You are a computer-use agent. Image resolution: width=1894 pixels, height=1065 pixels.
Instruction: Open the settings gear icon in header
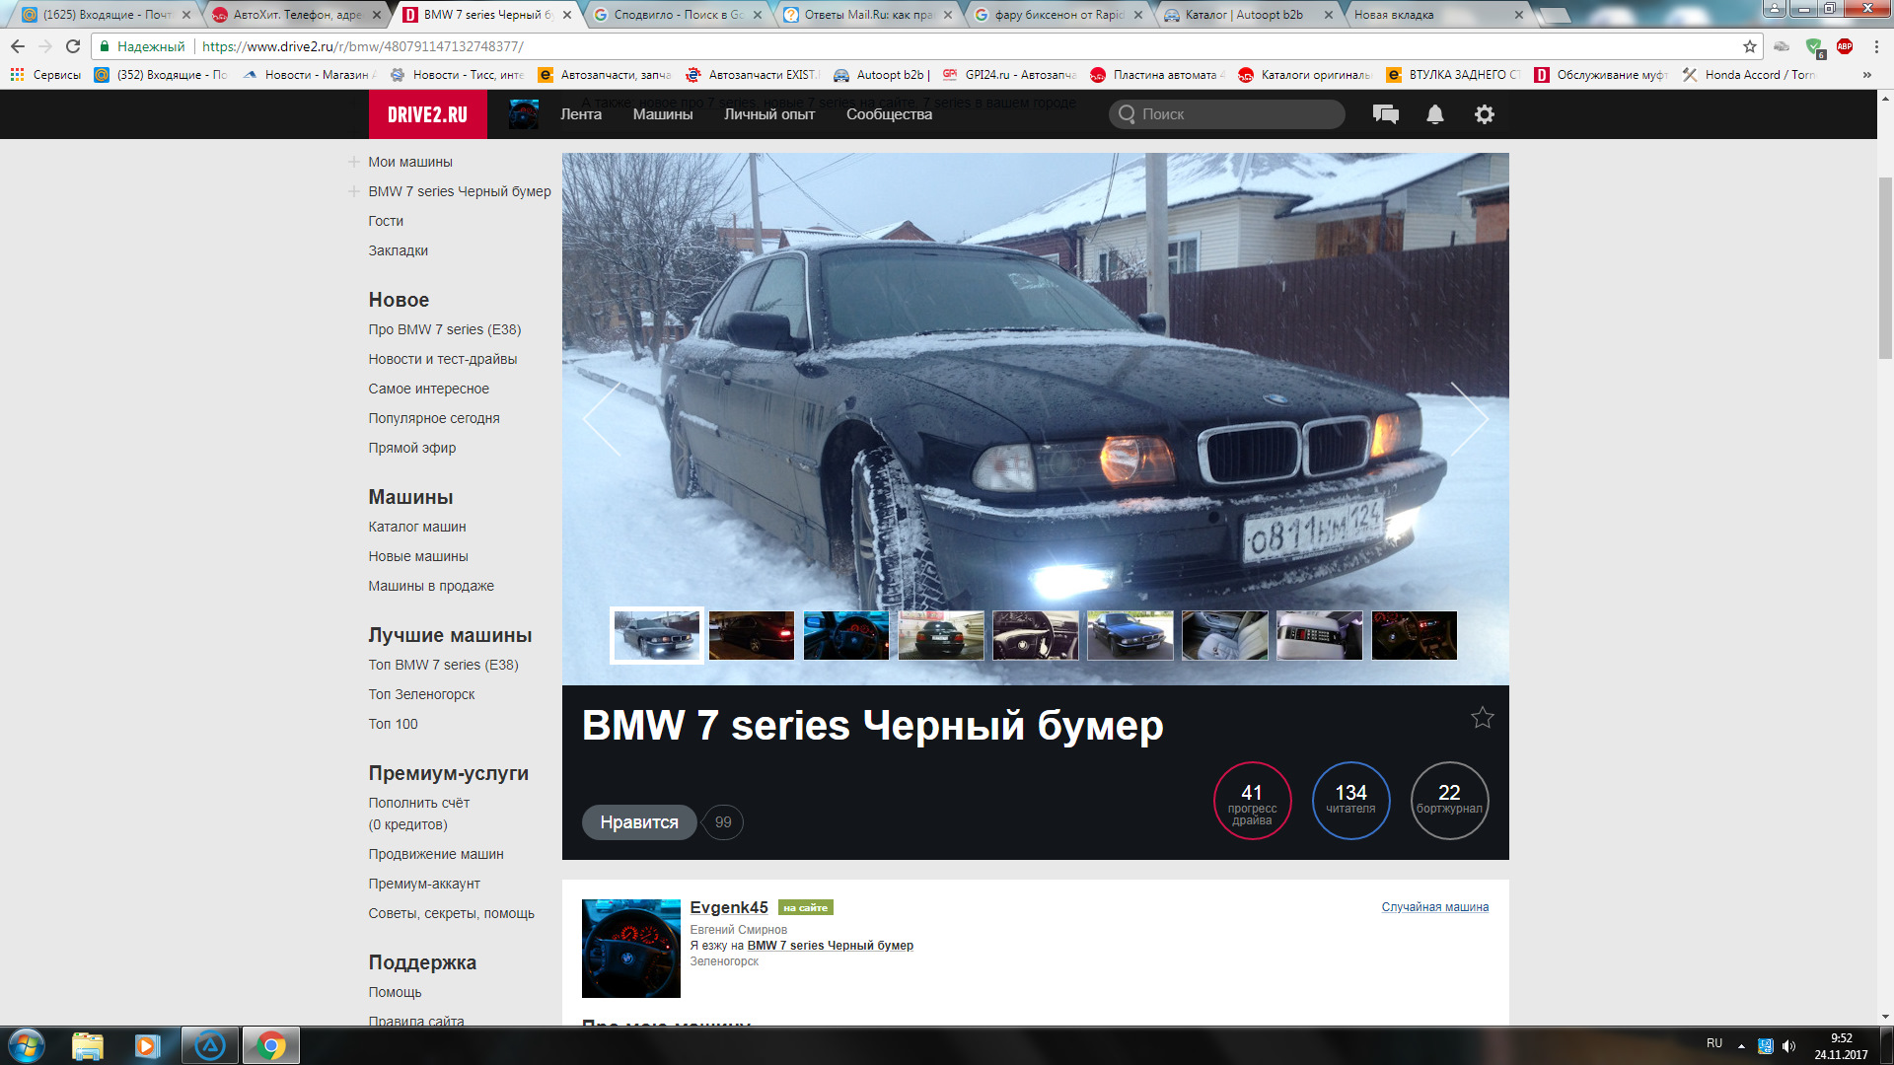pyautogui.click(x=1484, y=114)
